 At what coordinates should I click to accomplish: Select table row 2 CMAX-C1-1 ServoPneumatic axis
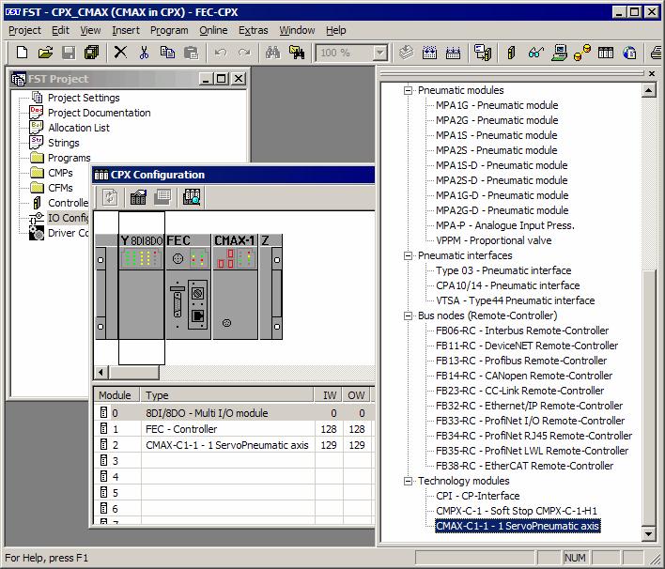[x=233, y=445]
